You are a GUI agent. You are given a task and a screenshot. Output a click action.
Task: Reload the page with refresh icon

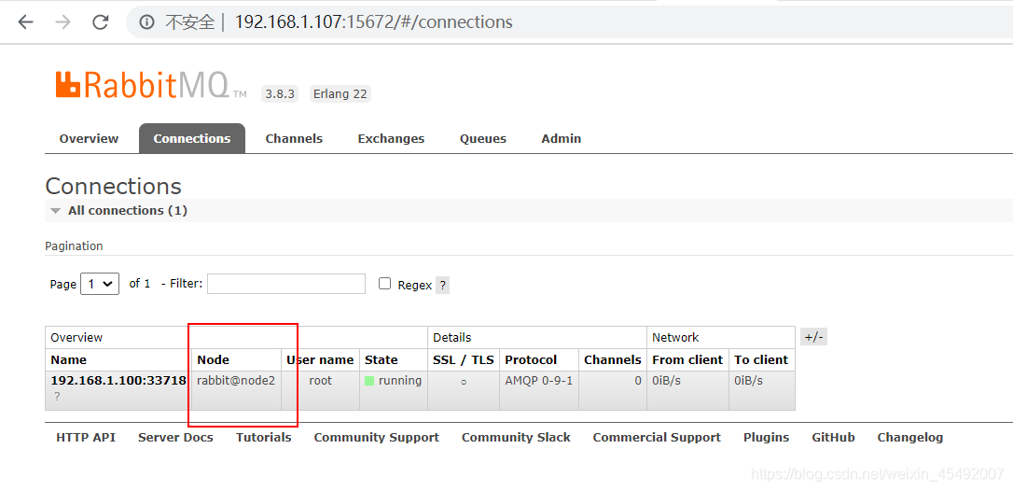pyautogui.click(x=100, y=22)
